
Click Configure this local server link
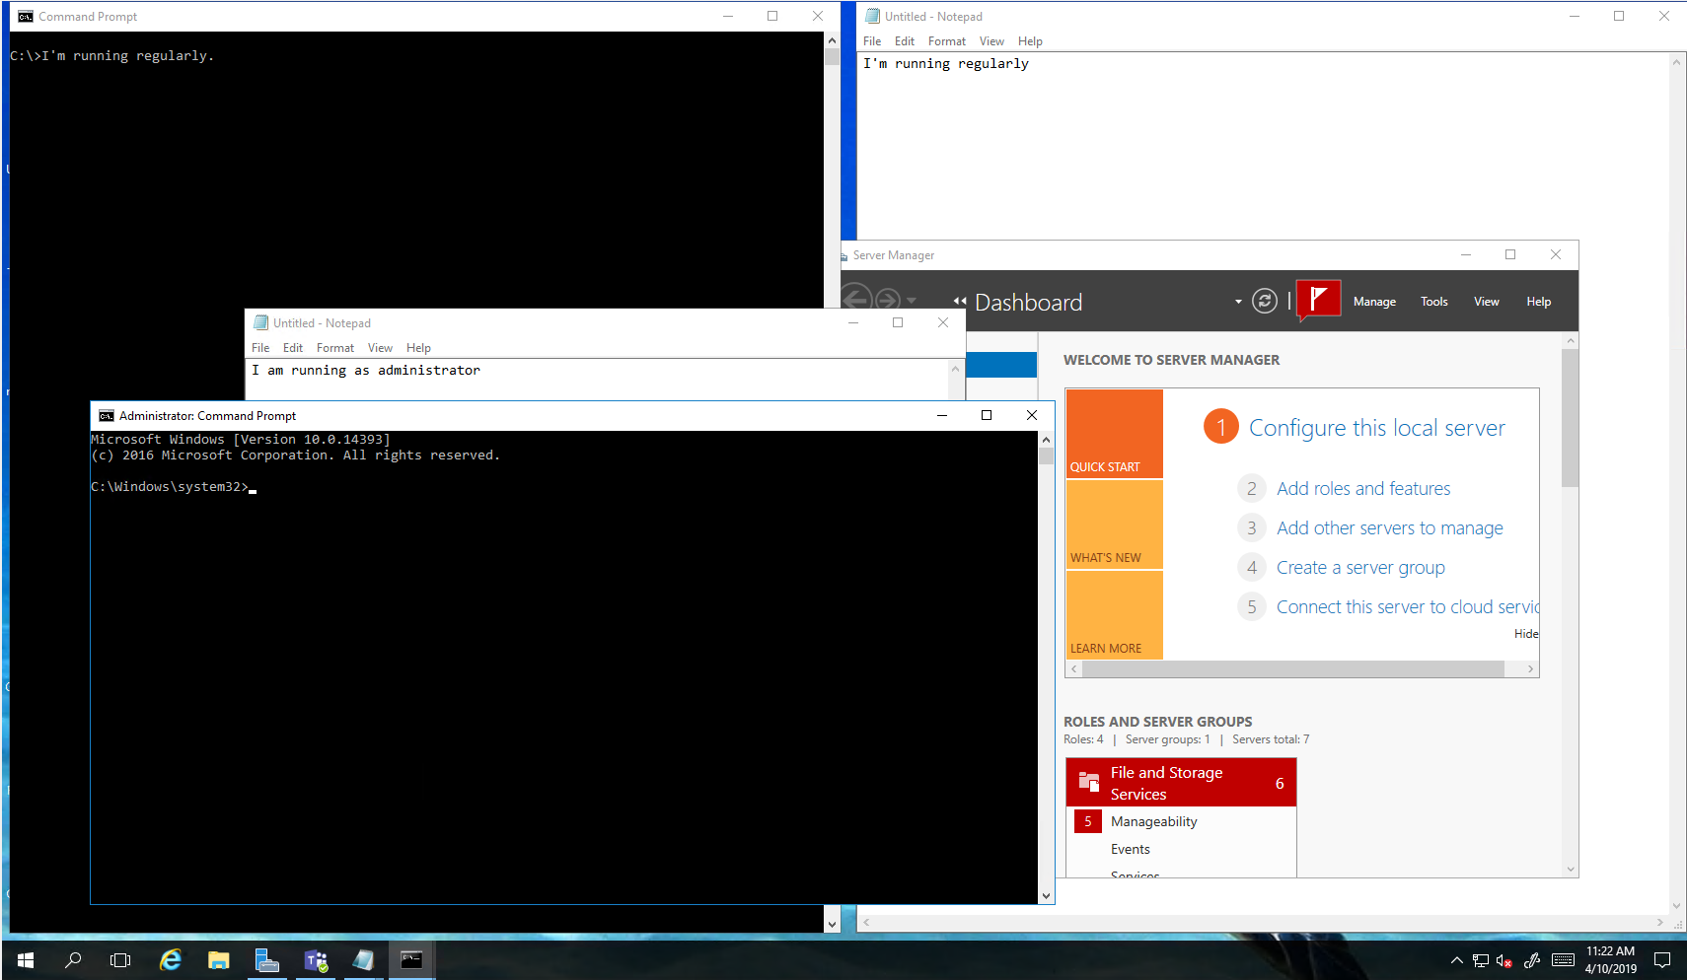coord(1377,428)
